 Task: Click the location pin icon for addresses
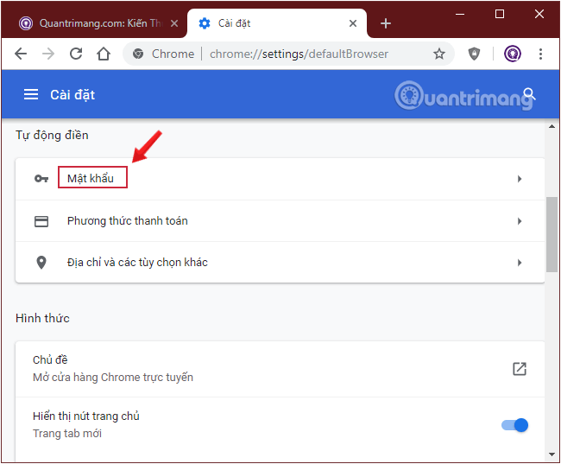coord(41,263)
